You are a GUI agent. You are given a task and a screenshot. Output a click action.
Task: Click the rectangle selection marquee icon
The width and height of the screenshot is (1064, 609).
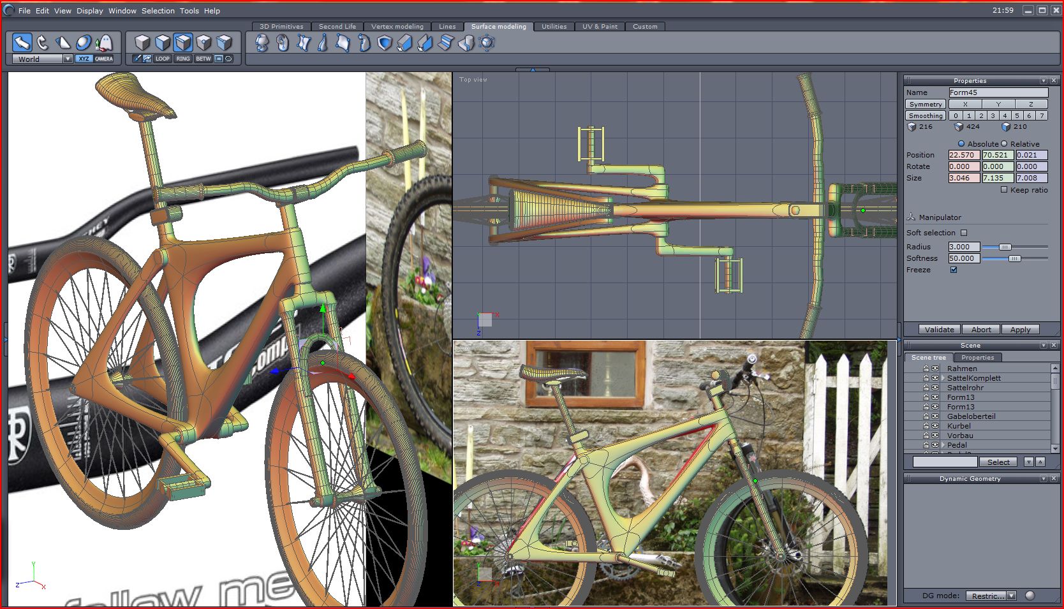click(x=219, y=59)
